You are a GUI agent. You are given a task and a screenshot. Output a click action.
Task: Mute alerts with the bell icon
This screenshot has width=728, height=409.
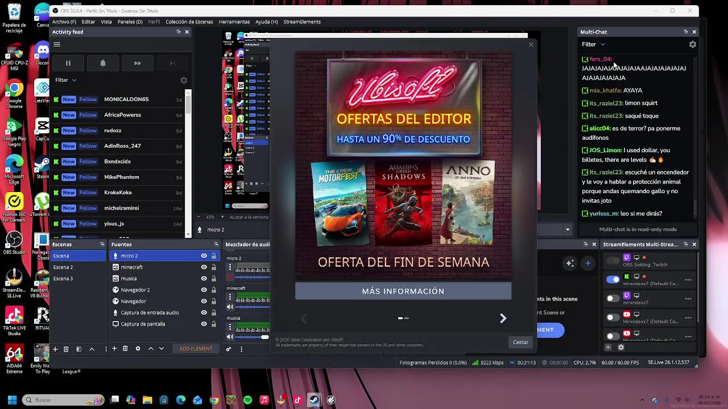pos(103,63)
